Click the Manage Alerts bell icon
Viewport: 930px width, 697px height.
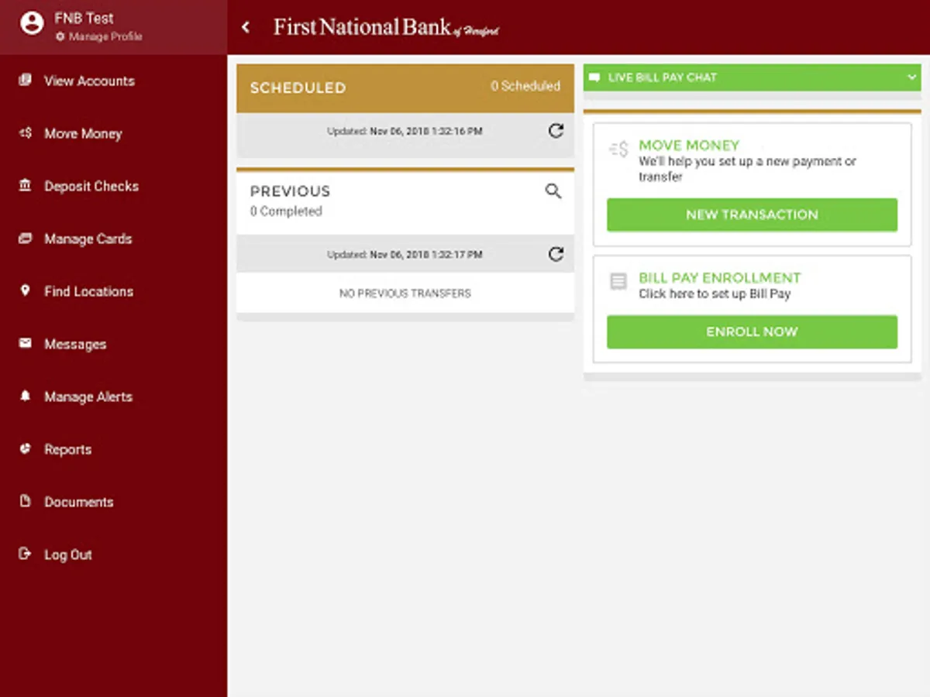coord(26,396)
